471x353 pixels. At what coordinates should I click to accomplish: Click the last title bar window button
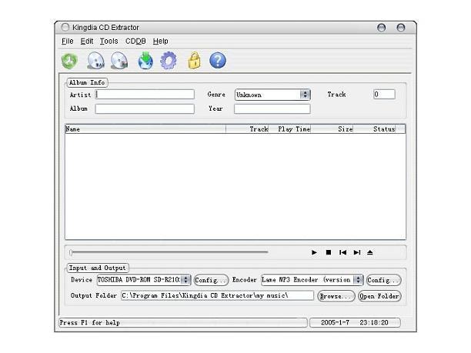[401, 28]
